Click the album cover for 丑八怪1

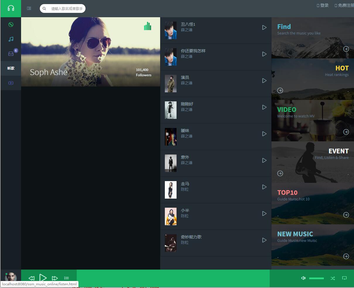pos(171,30)
